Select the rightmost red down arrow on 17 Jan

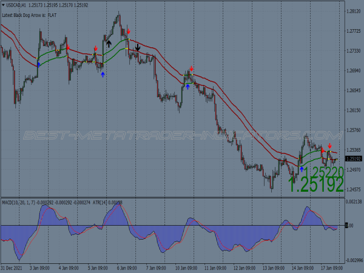329,146
